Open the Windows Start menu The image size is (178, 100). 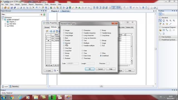[x=4, y=97]
